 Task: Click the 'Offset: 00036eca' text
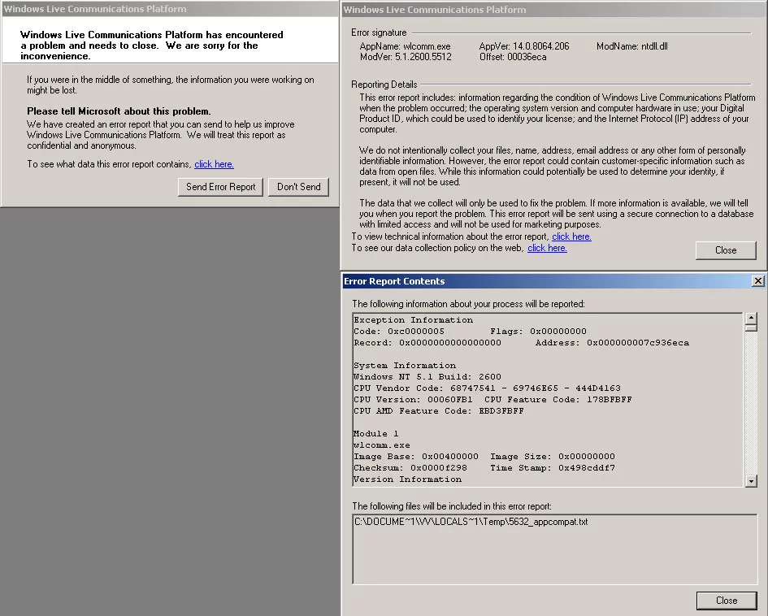tap(513, 57)
